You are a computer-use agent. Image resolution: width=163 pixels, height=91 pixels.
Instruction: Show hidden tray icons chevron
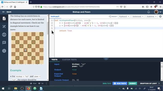point(119,88)
